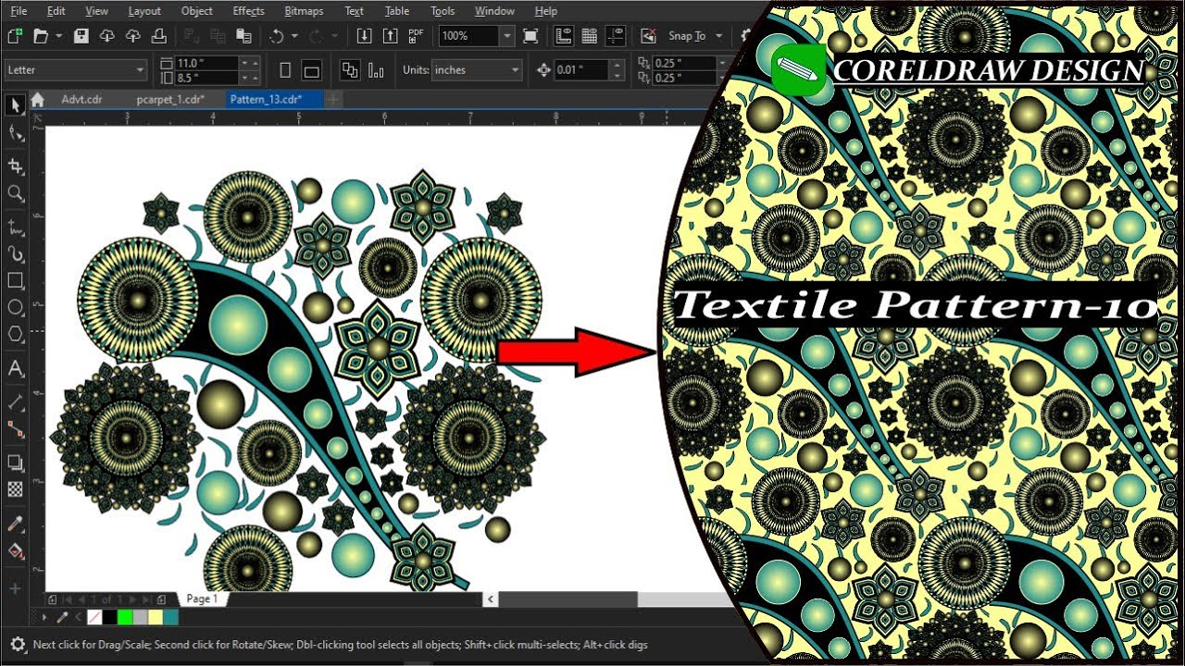
Task: Open the Welcome Screen home tab
Action: pyautogui.click(x=37, y=100)
